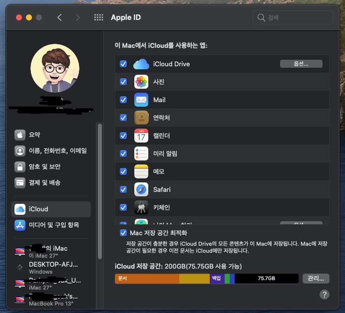Click the Keychain (키체인) keys icon
This screenshot has height=313, width=345.
(x=141, y=207)
